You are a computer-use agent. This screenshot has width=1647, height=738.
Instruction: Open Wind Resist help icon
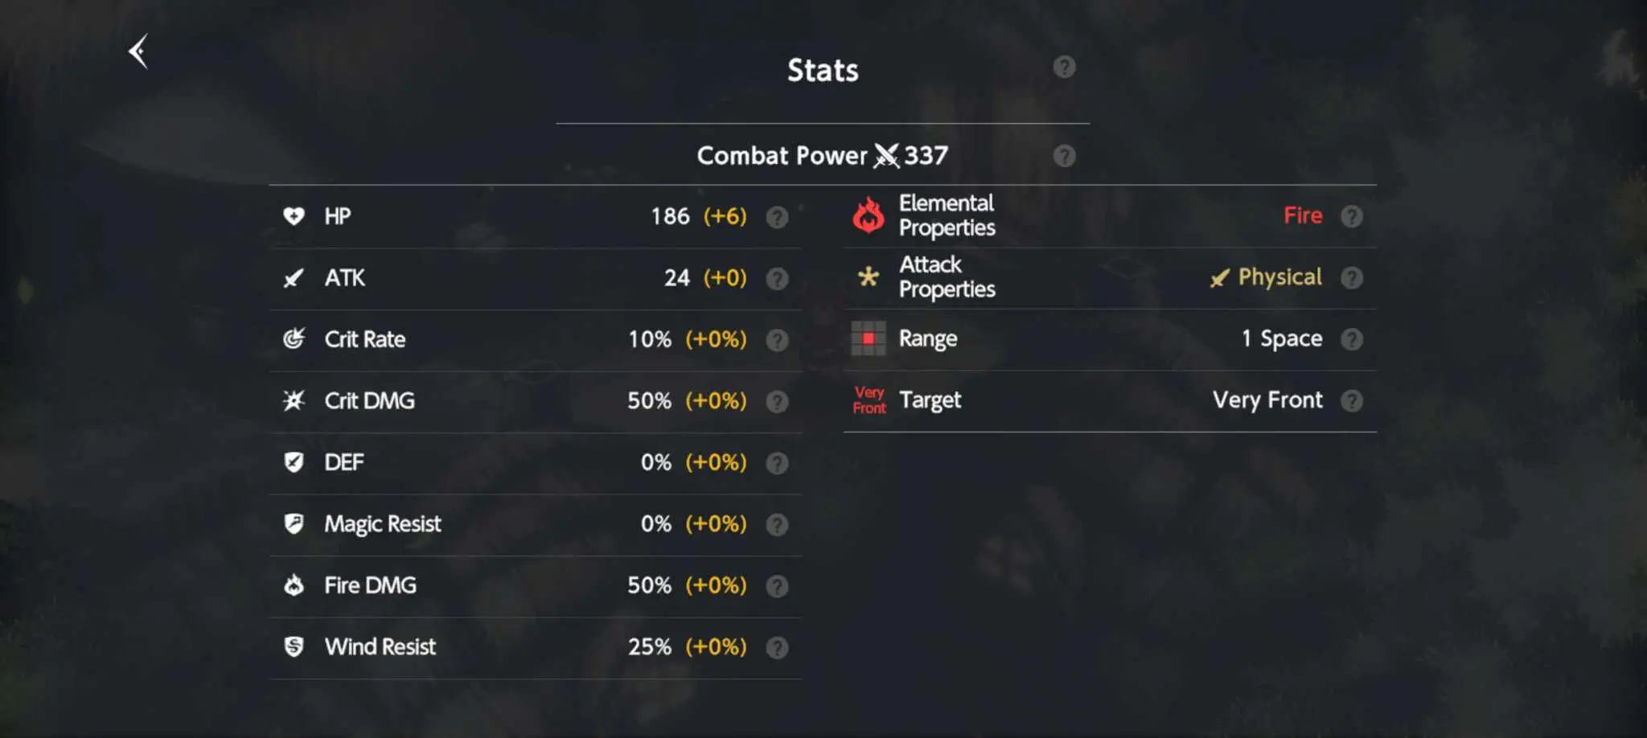(x=777, y=648)
